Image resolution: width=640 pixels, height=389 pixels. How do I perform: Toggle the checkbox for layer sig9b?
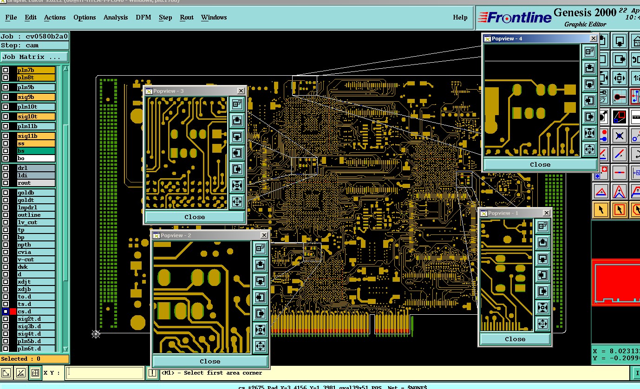tap(6, 97)
